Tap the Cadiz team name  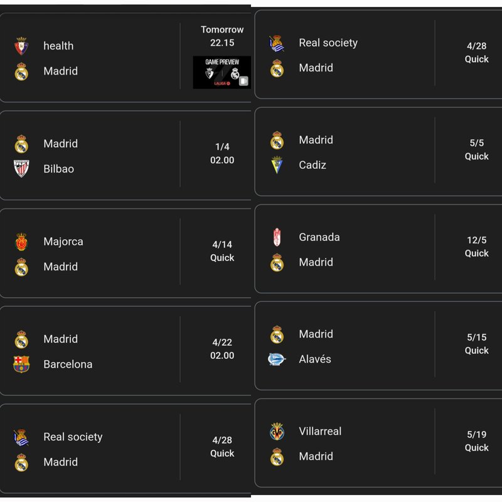click(312, 165)
